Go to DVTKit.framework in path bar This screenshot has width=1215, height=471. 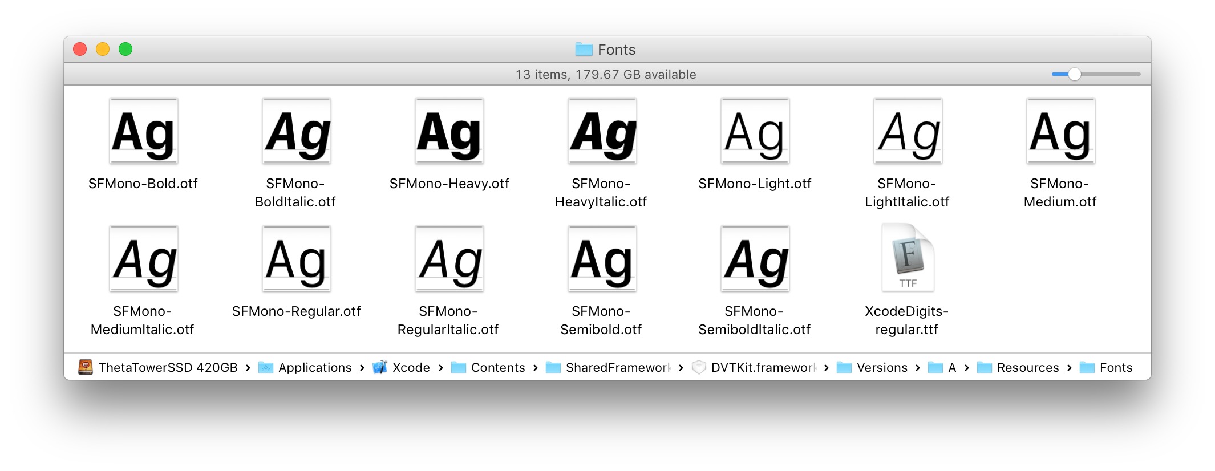tap(754, 367)
